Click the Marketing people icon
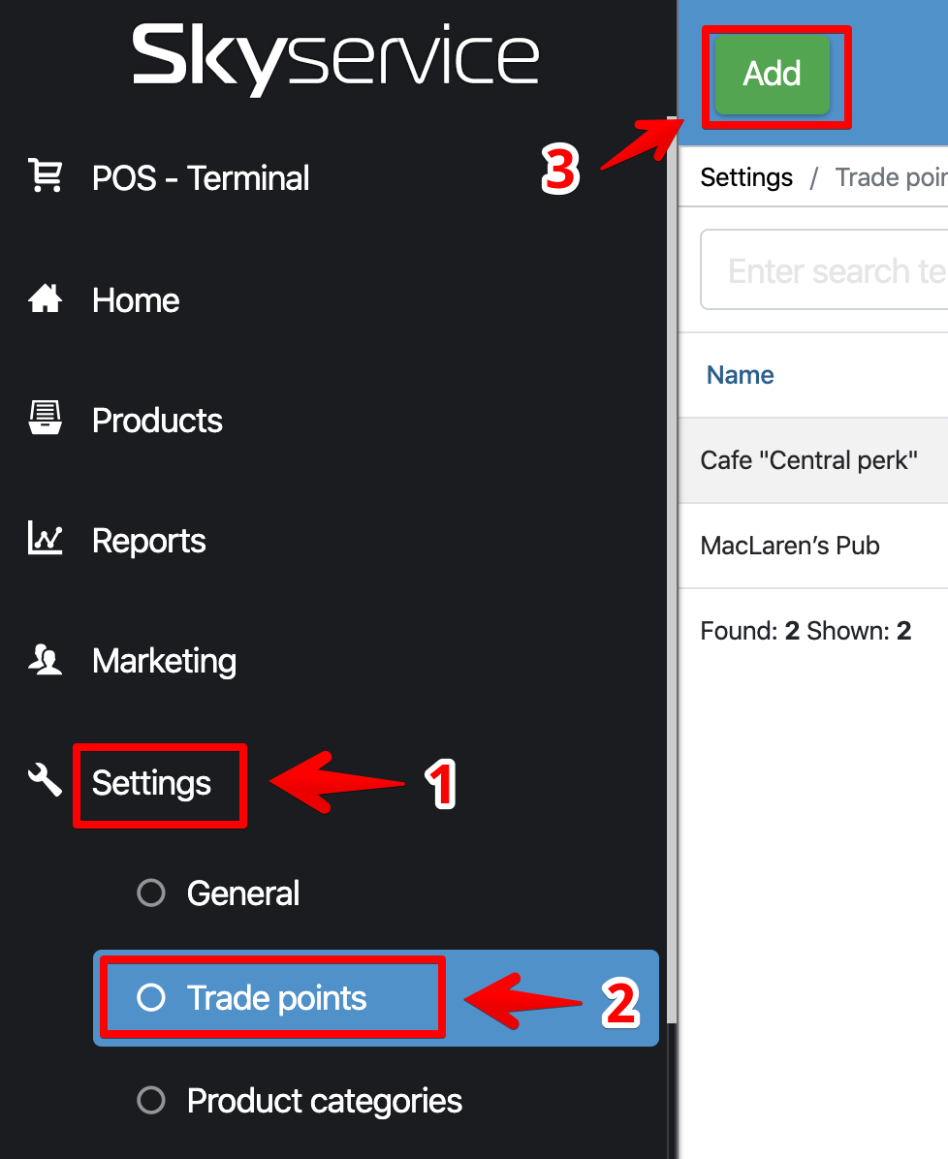The width and height of the screenshot is (948, 1159). pos(46,660)
